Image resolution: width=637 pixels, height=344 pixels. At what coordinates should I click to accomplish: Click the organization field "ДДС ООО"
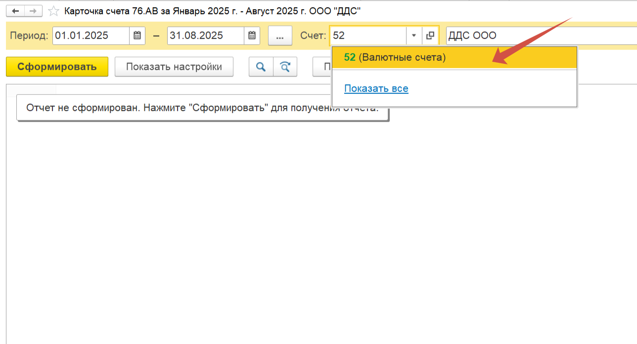[x=539, y=36]
